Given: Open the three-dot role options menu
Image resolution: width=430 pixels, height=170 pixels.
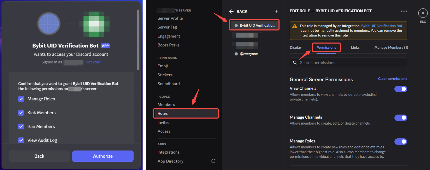Looking at the screenshot, I should 404,11.
